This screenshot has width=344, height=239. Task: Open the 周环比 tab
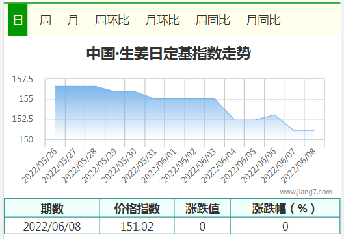(x=112, y=20)
